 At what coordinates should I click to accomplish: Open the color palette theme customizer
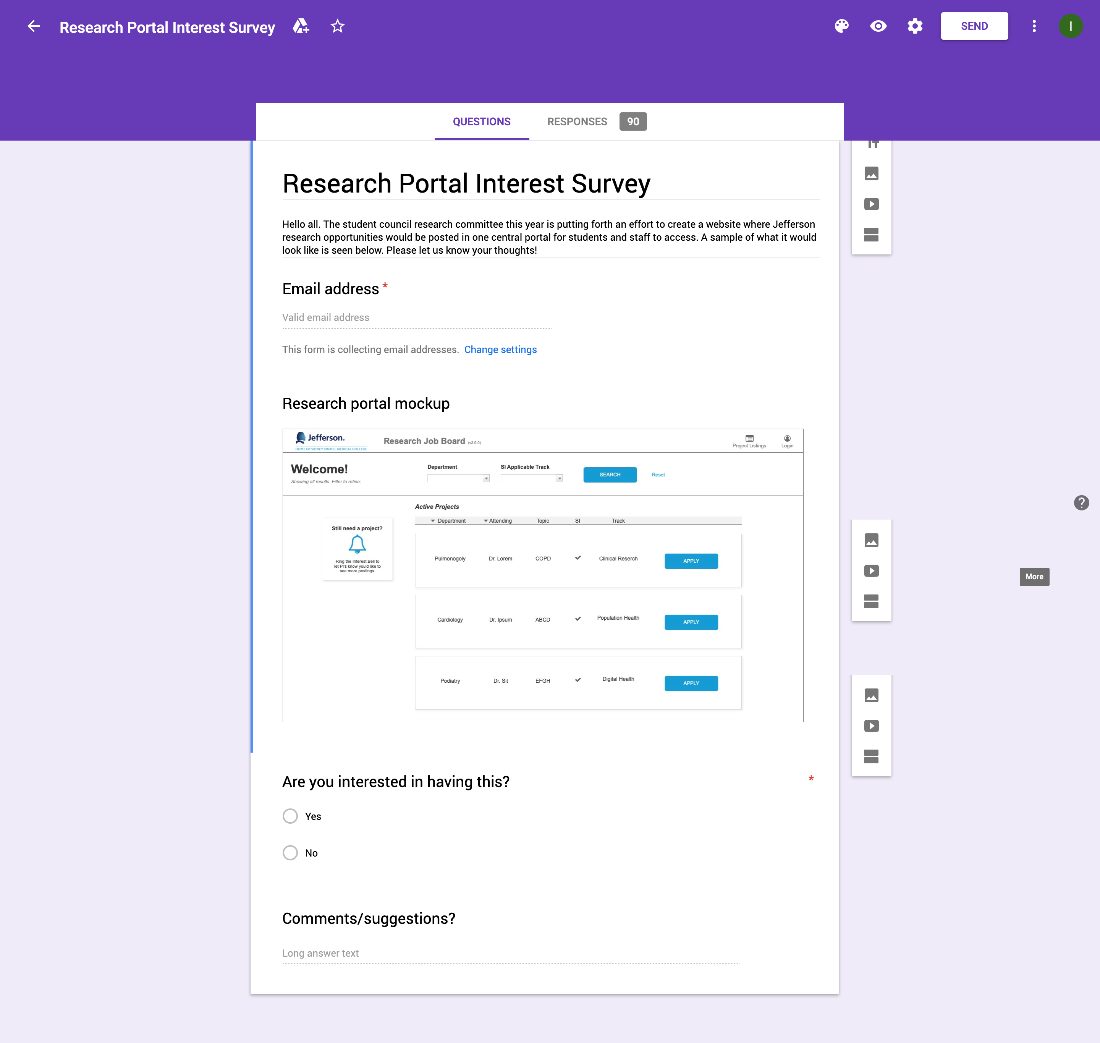pyautogui.click(x=841, y=26)
